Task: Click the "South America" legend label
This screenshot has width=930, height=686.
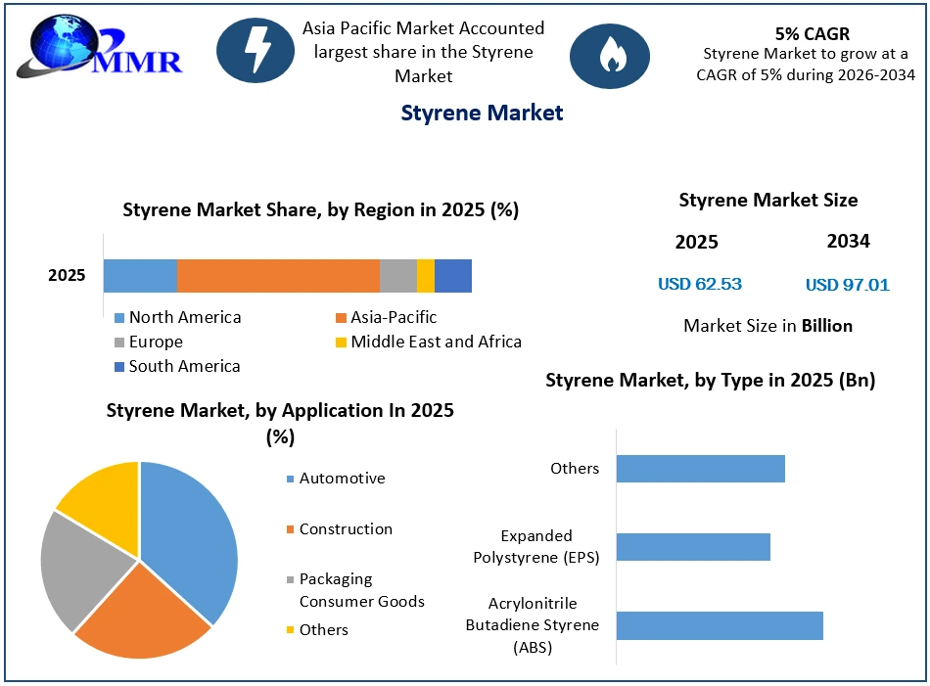Action: pyautogui.click(x=184, y=367)
